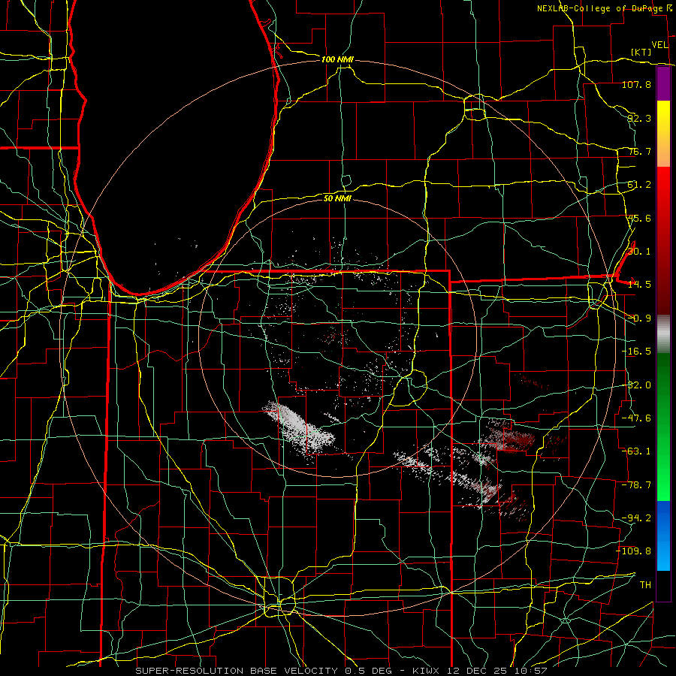Pick the yellow-orange segment of the color bar
The width and height of the screenshot is (676, 676).
pos(663,134)
